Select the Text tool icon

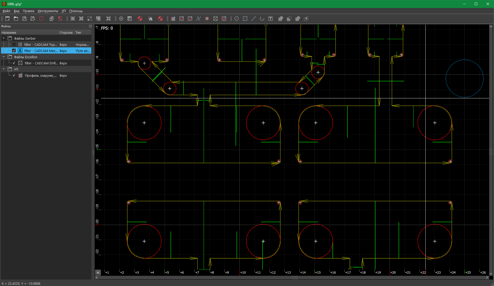point(271,19)
